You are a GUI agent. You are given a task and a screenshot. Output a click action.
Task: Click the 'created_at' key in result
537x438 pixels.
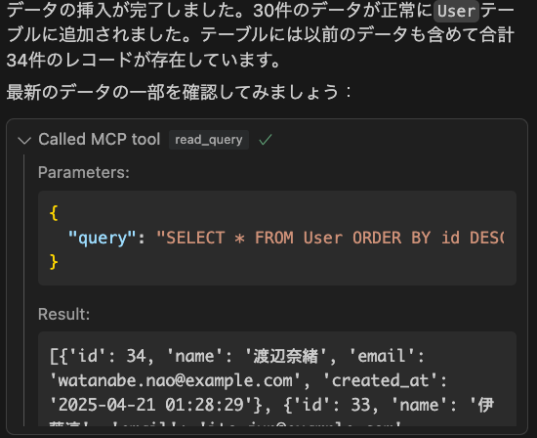[x=381, y=380]
